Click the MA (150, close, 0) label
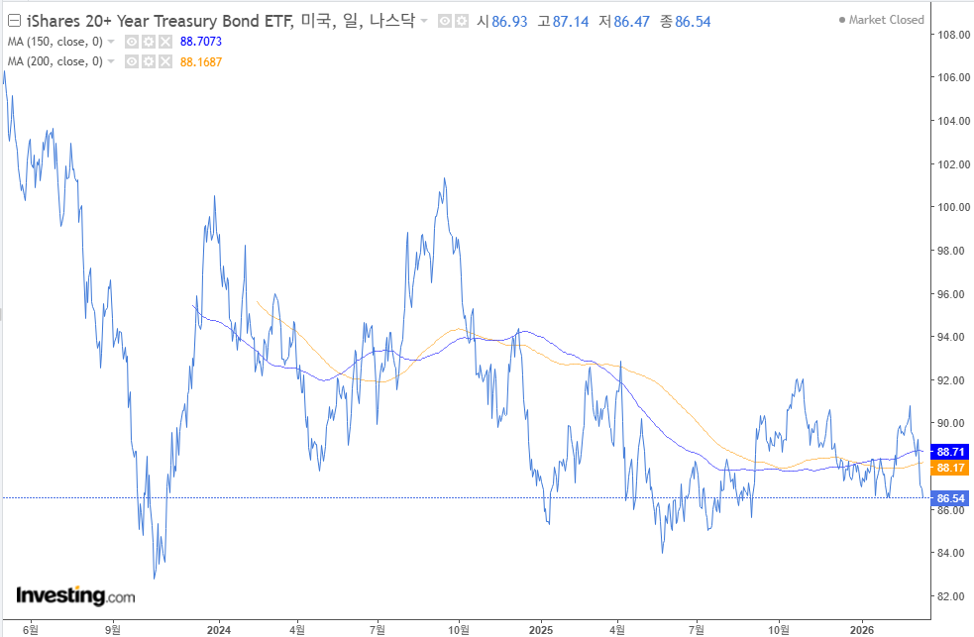Viewport: 974px width, 637px height. pos(55,42)
